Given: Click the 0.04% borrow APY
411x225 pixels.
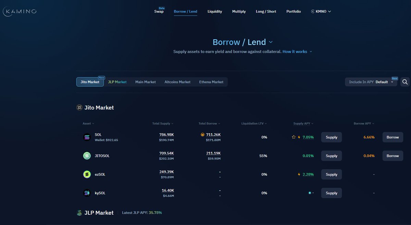Looking at the screenshot, I should click(369, 156).
